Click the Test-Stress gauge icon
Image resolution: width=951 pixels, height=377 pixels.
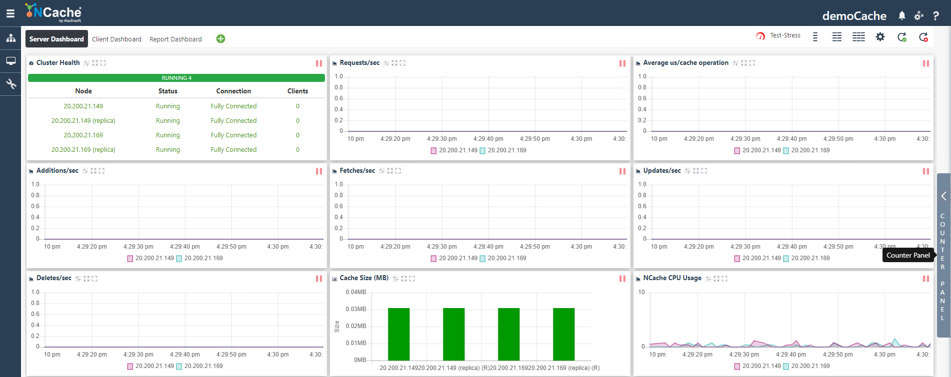click(760, 36)
